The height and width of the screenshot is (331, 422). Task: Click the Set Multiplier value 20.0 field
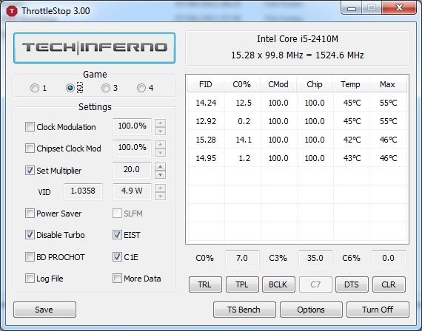(x=132, y=170)
